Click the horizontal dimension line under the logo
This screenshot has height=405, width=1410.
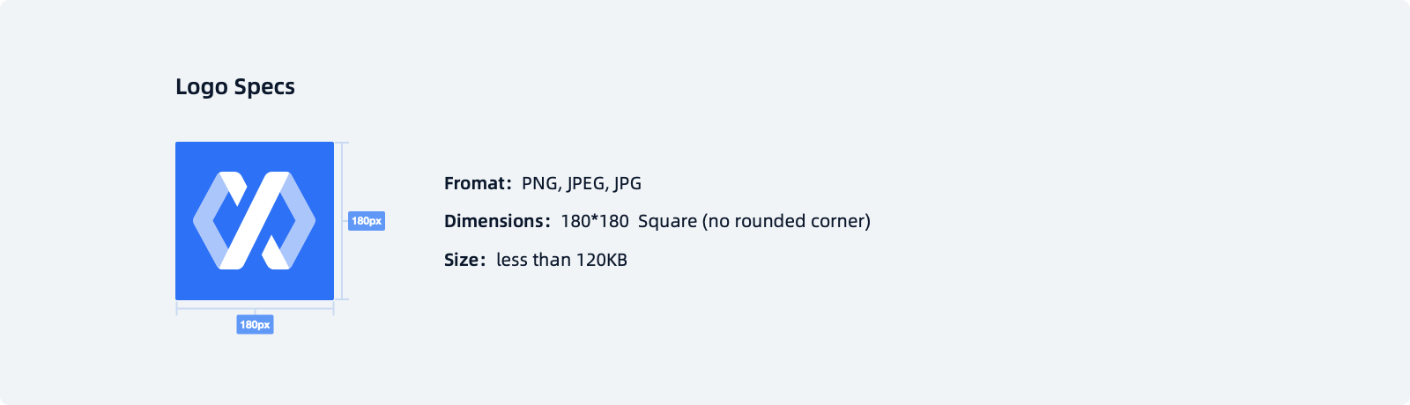[x=211, y=312]
